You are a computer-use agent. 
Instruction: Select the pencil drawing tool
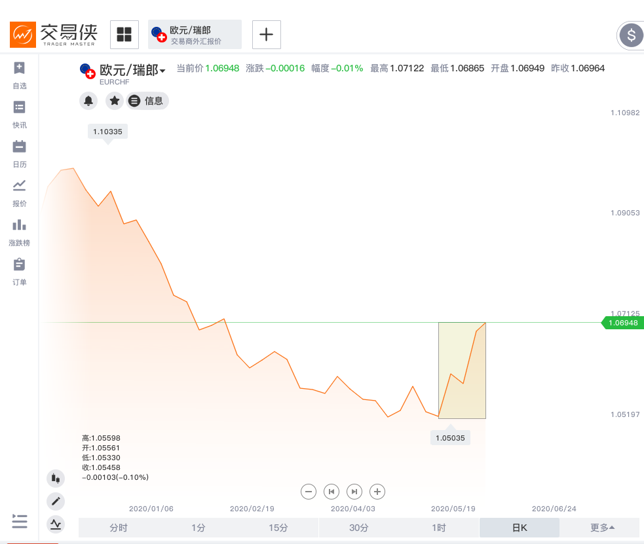[56, 501]
